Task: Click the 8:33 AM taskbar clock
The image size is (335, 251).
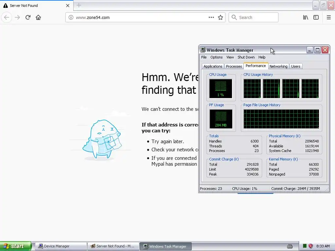Action: coord(323,246)
